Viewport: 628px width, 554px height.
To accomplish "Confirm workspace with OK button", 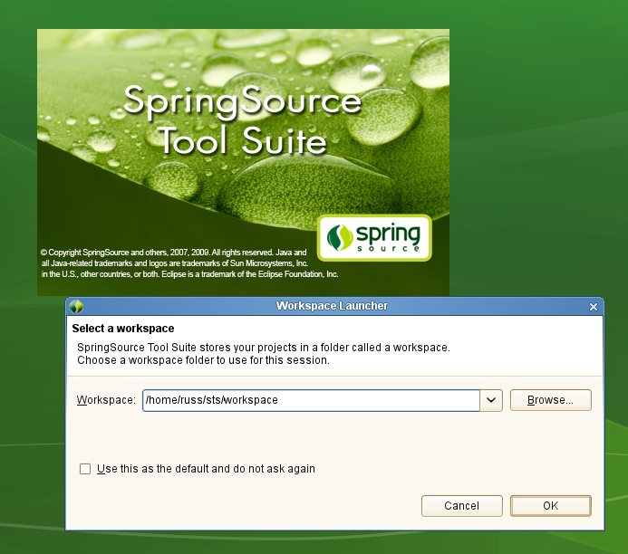I will tap(551, 506).
